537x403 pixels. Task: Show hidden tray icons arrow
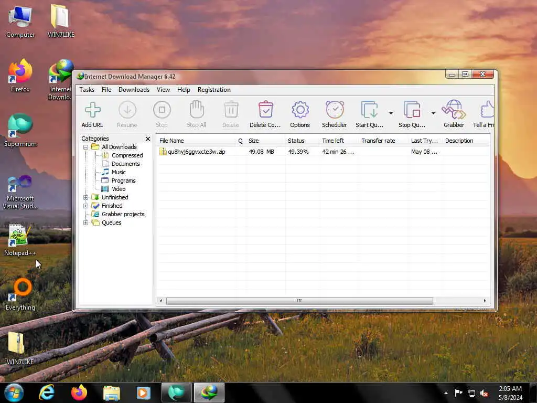click(446, 393)
